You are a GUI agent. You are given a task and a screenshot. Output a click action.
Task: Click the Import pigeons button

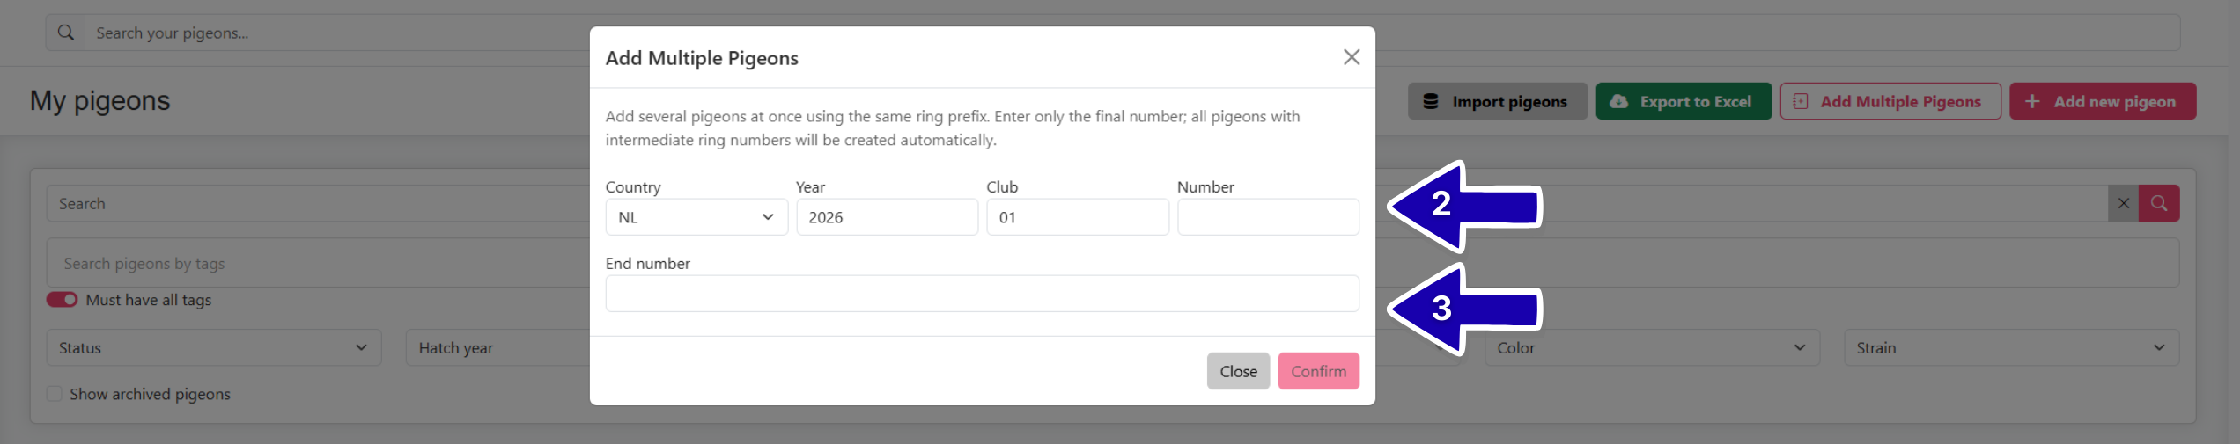pos(1497,102)
